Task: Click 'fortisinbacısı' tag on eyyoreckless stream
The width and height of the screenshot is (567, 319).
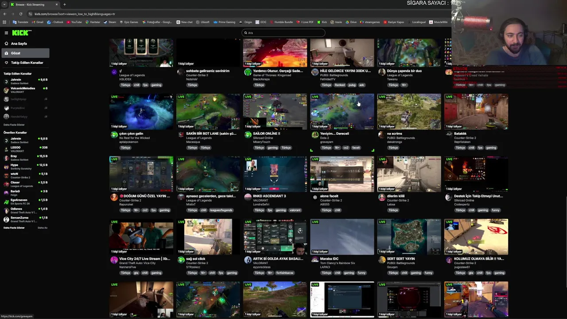Action: coord(285,273)
